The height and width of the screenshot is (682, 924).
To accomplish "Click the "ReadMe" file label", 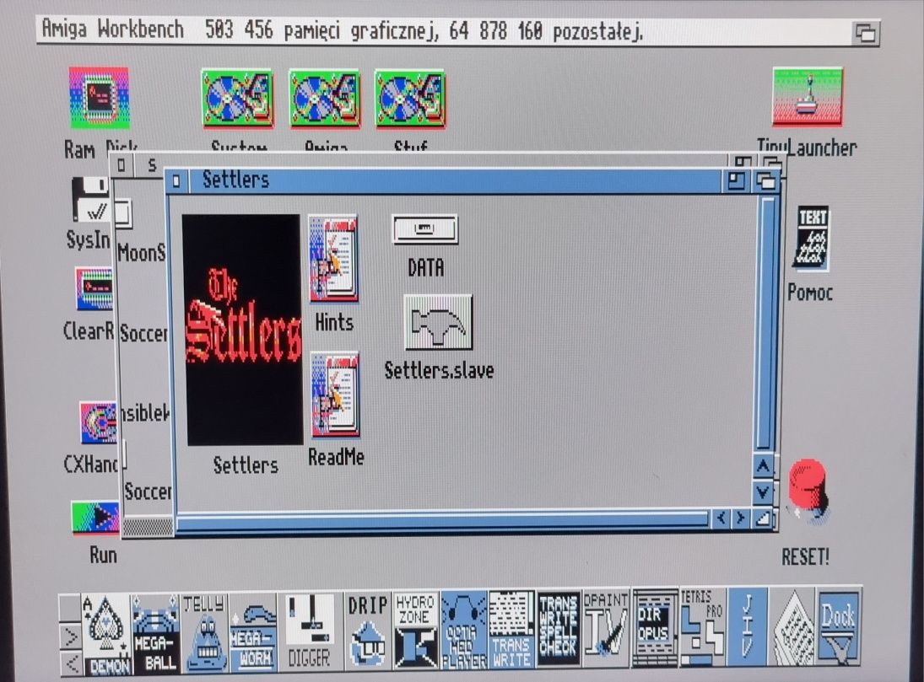I will click(336, 458).
